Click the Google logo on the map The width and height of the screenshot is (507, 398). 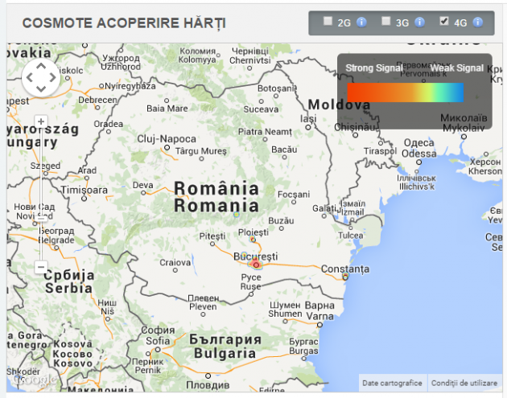(29, 380)
